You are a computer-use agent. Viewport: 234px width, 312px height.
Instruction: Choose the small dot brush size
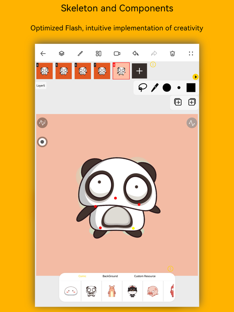tap(179, 88)
